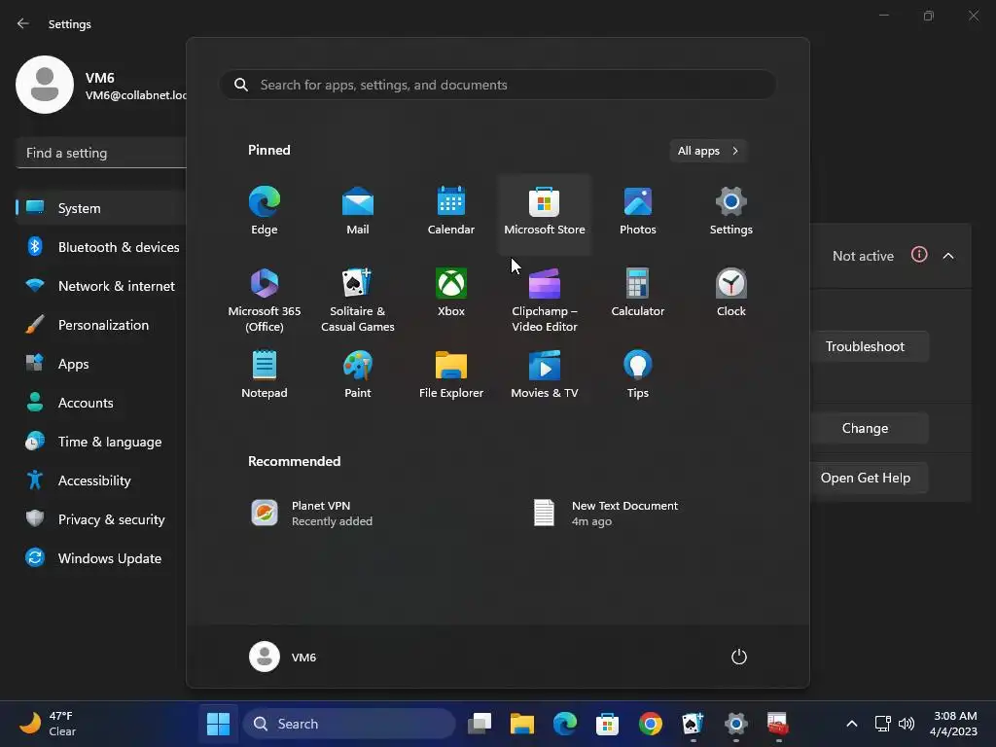Switch to Settings via taskbar gear icon
This screenshot has height=747, width=996.
(x=735, y=724)
